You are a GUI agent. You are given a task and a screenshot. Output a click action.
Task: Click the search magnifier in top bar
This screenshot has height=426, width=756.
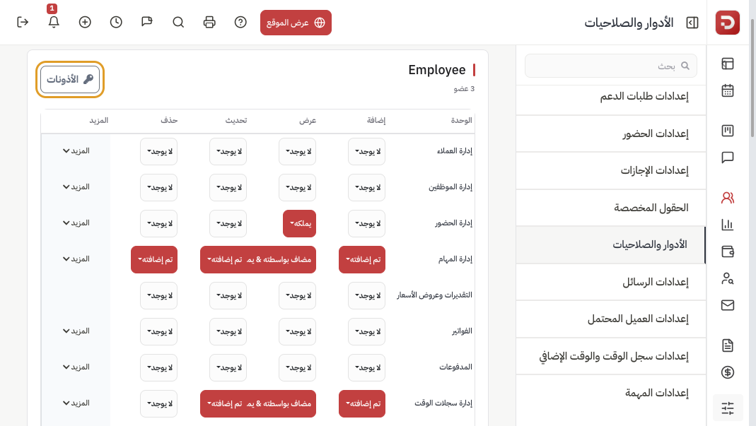[x=178, y=22]
